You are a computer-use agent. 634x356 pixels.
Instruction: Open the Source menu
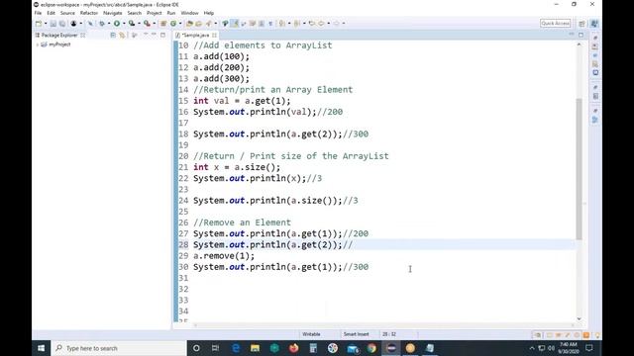(x=67, y=13)
